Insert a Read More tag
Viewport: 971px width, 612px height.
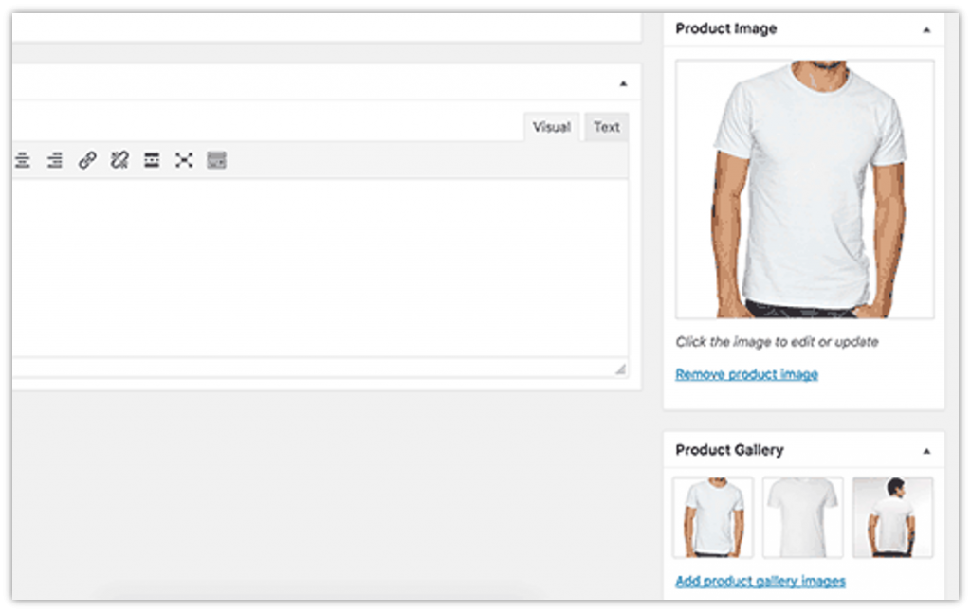click(x=151, y=160)
